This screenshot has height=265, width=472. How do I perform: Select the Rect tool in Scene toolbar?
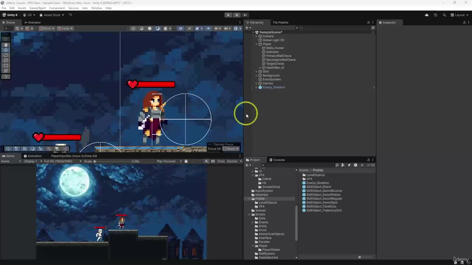(6, 66)
